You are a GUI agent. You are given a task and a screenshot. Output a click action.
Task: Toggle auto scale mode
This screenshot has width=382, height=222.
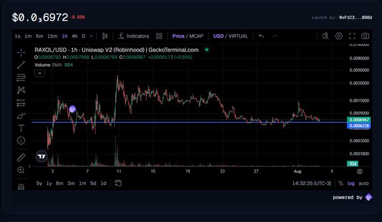(363, 183)
